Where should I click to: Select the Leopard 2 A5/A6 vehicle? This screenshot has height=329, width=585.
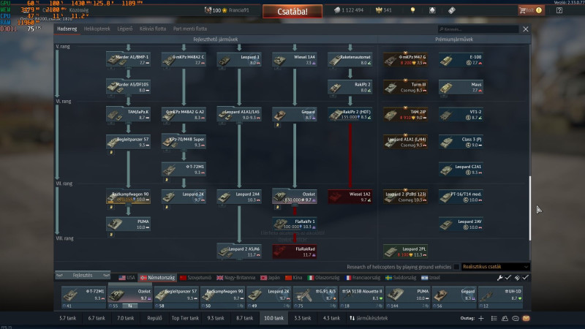[239, 252]
